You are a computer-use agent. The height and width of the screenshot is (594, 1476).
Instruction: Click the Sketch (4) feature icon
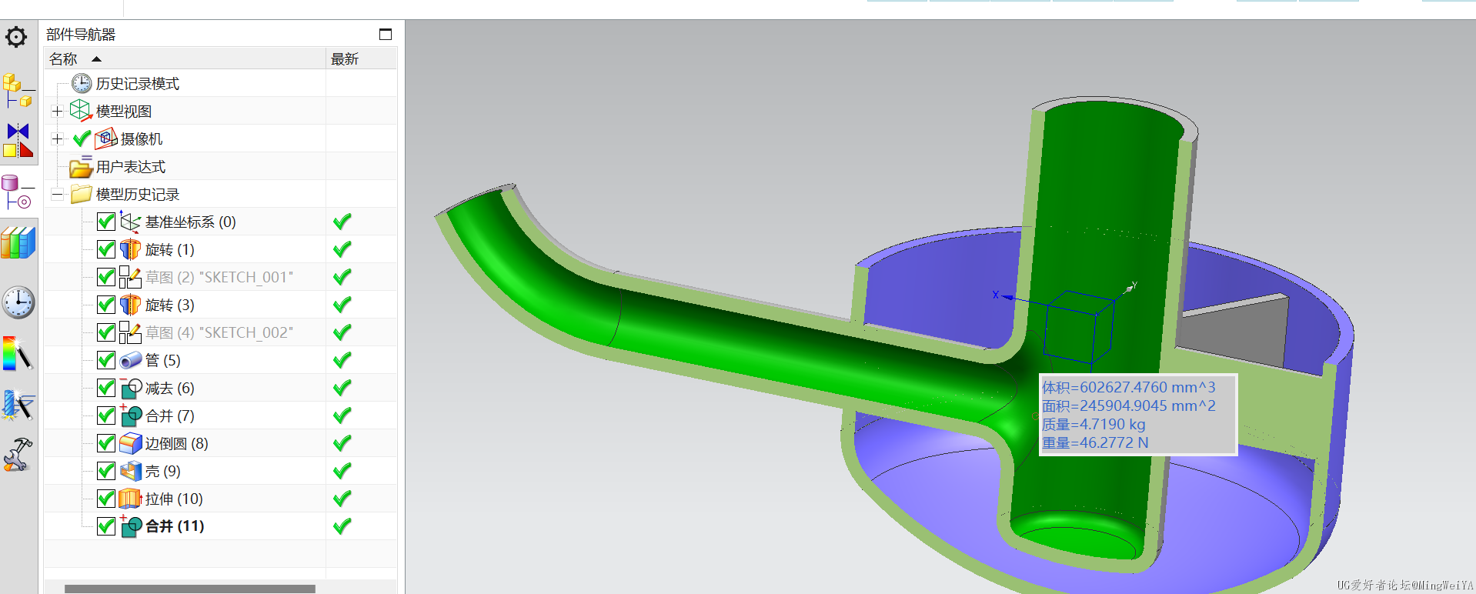click(130, 332)
